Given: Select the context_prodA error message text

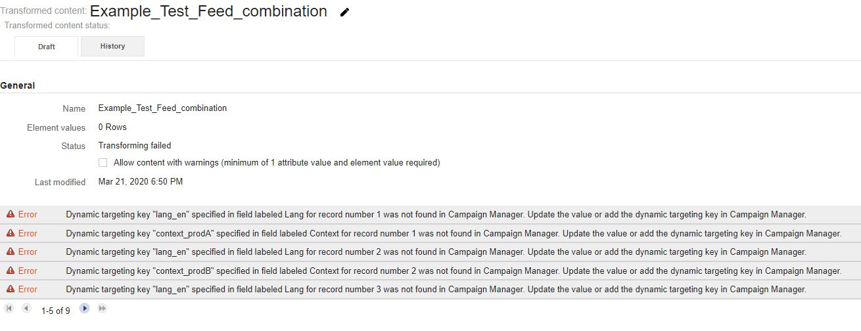Looking at the screenshot, I should click(454, 234).
